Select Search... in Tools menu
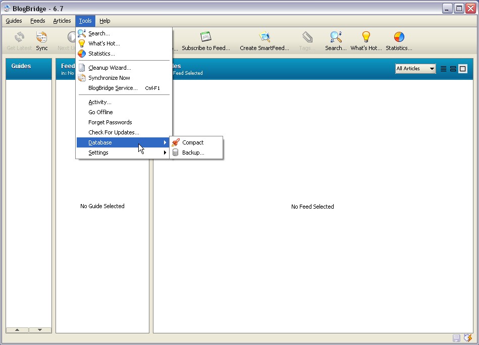Screen dimensions: 479x345 click(124, 33)
